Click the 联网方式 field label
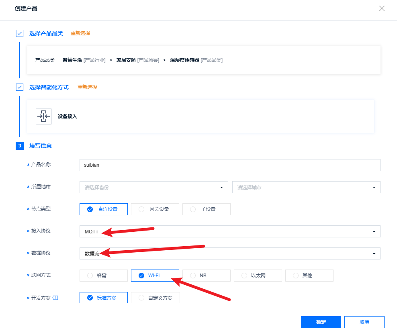The width and height of the screenshot is (397, 333). click(x=41, y=275)
